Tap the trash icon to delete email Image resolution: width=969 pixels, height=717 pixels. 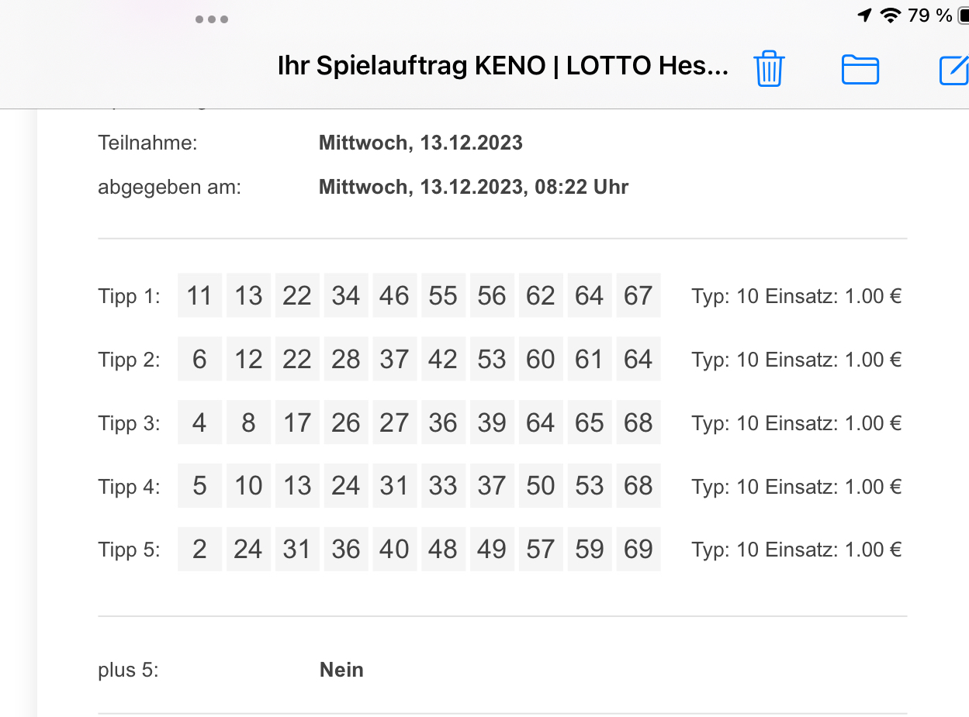(769, 69)
